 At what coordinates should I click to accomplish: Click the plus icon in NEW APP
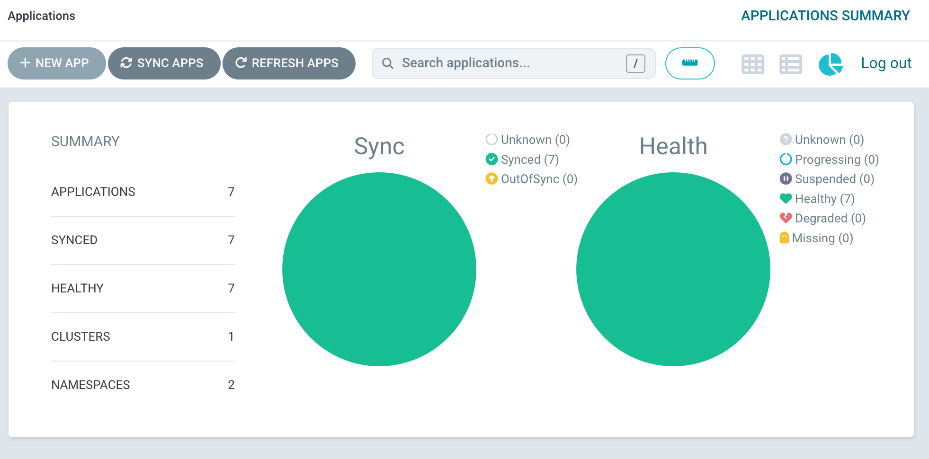tap(25, 63)
